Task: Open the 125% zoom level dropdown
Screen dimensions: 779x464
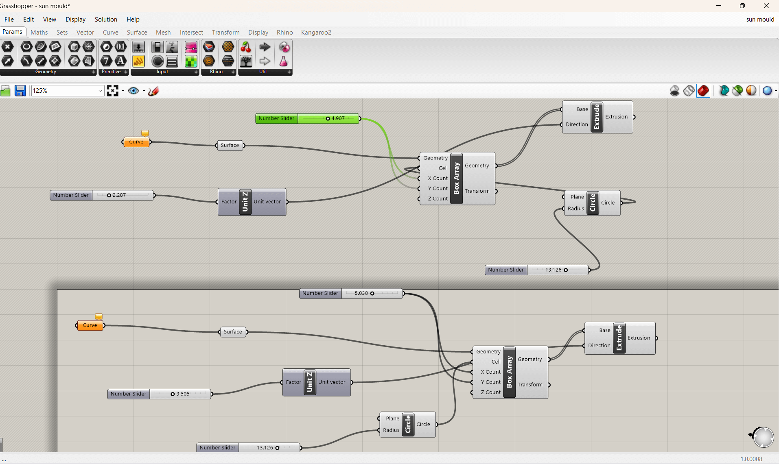Action: 100,91
